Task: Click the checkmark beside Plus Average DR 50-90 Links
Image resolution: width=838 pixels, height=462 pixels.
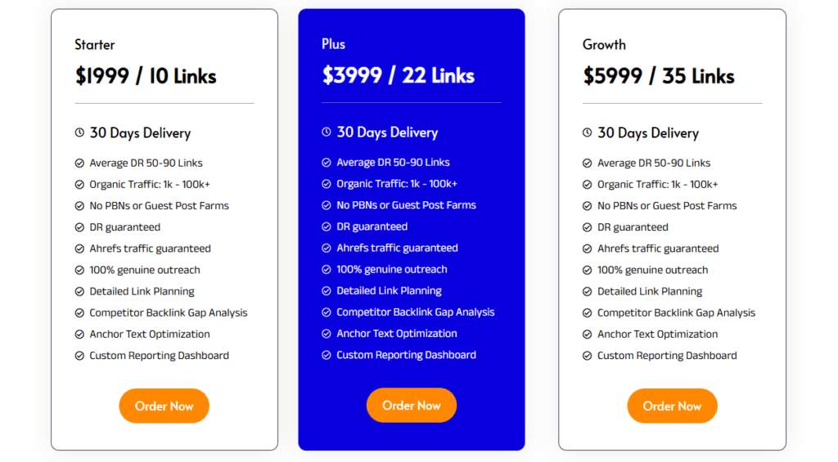Action: 327,163
